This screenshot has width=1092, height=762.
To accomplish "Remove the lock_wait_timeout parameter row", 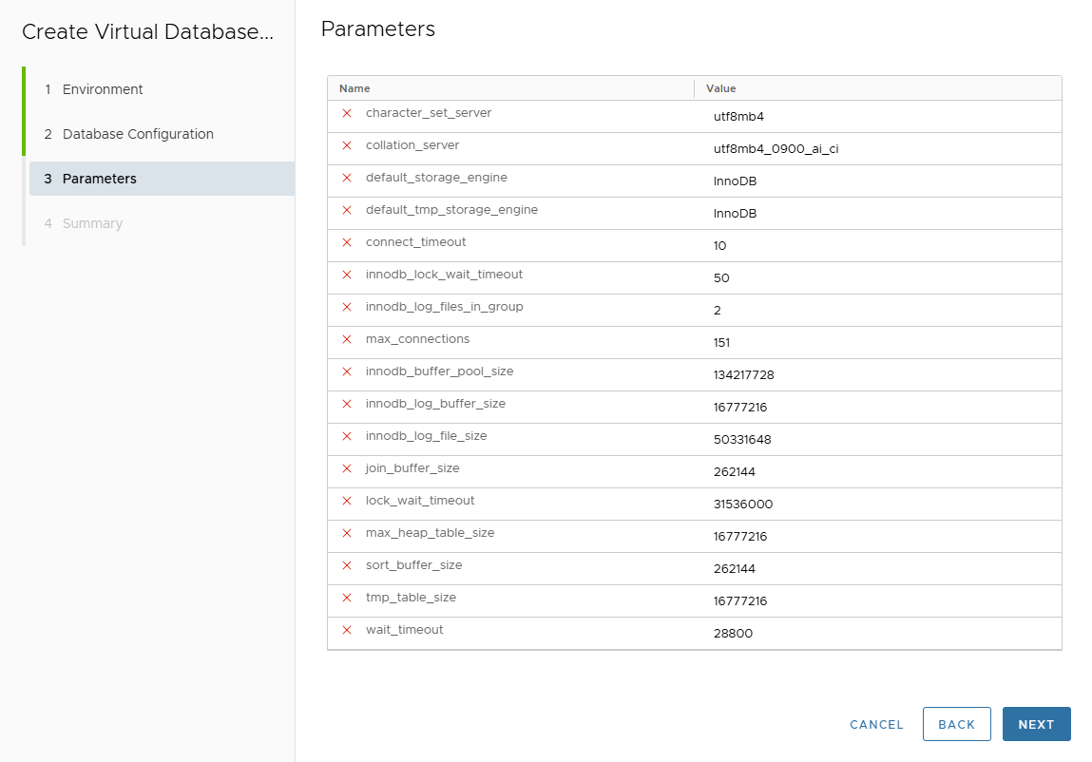I will [346, 501].
